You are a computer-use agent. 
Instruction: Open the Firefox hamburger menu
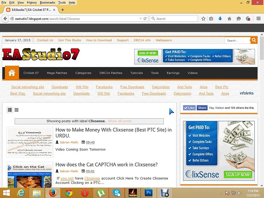258,18
